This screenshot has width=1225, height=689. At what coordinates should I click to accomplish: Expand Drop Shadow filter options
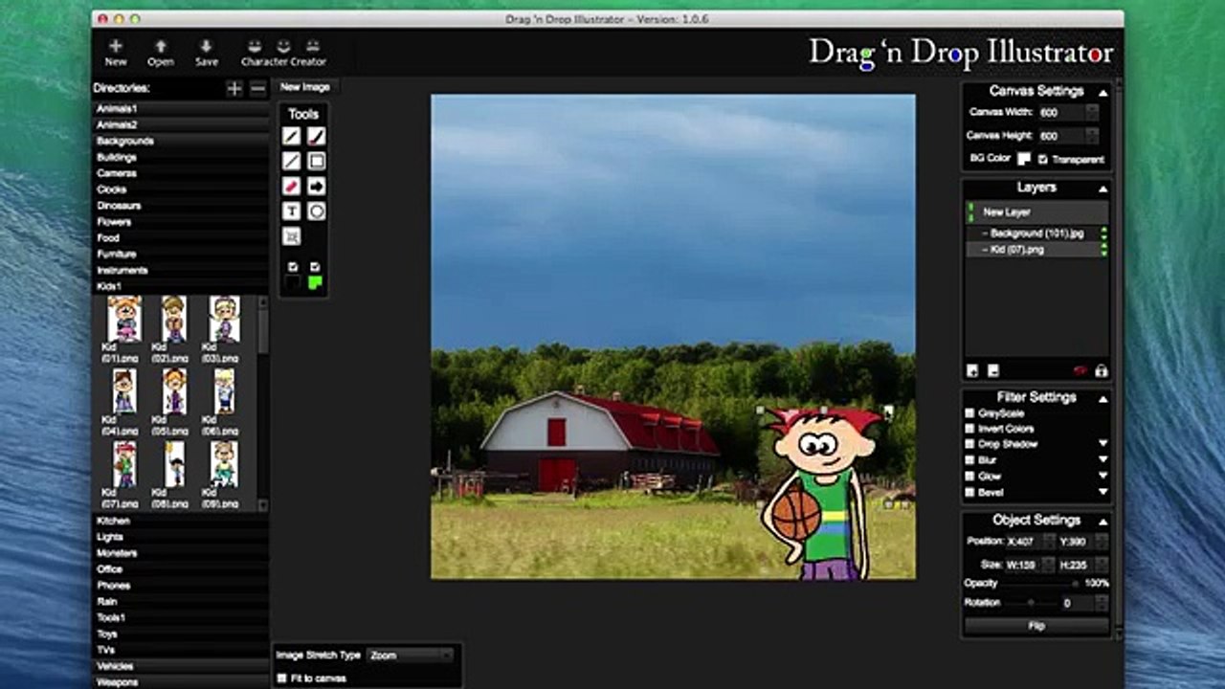pyautogui.click(x=1102, y=444)
